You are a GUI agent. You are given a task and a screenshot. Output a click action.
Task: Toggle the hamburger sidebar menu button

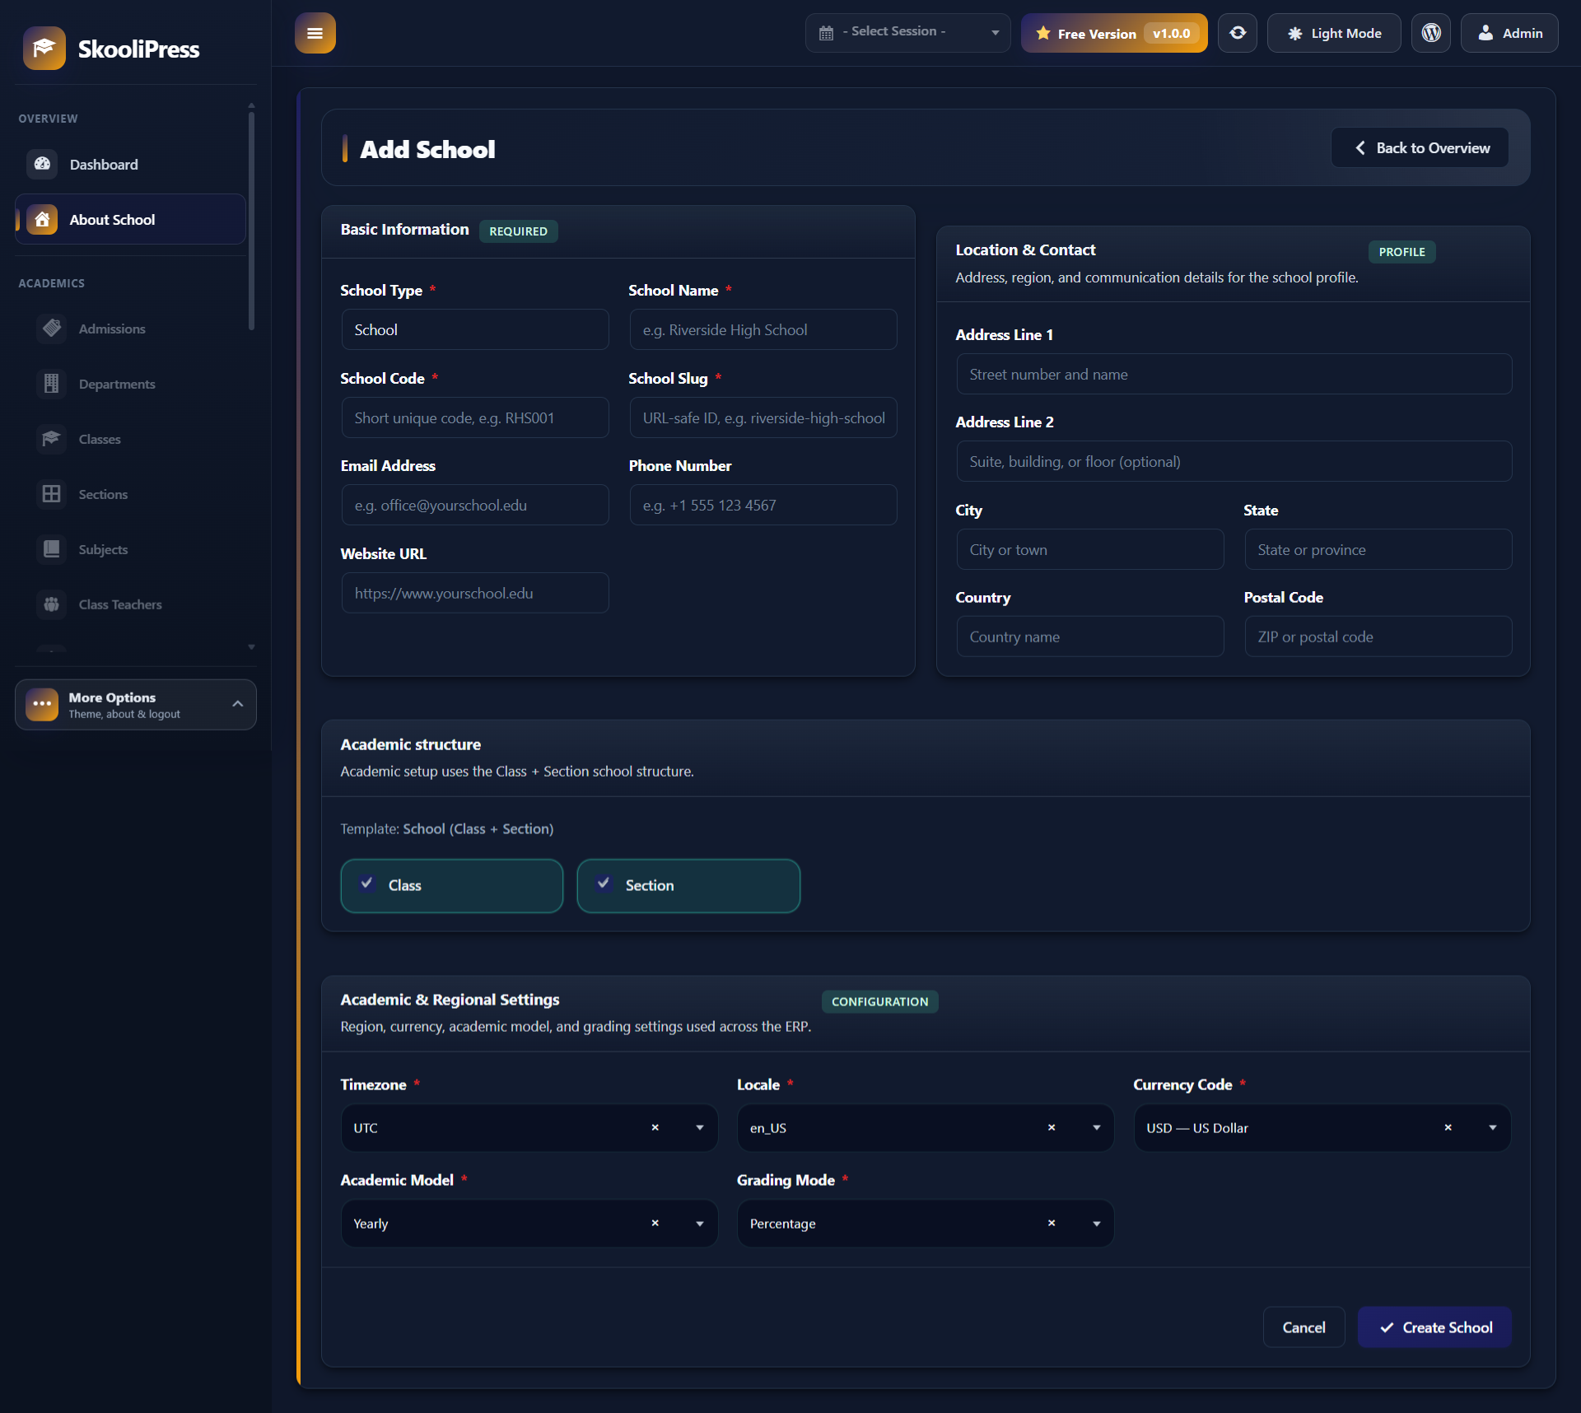(x=315, y=33)
